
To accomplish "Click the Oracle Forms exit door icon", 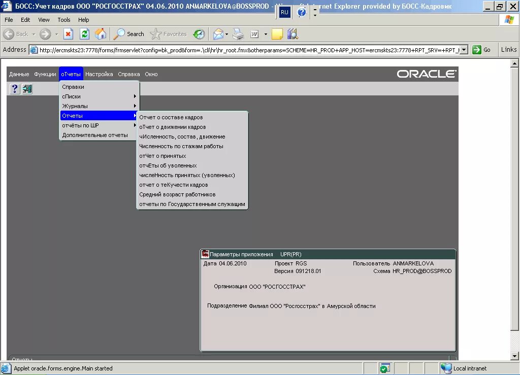I will pos(27,89).
